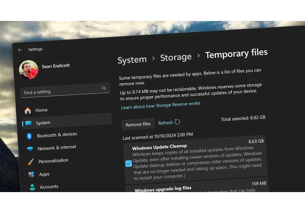Click the Windows Update Cleanup title
The width and height of the screenshot is (305, 213).
[x=159, y=147]
